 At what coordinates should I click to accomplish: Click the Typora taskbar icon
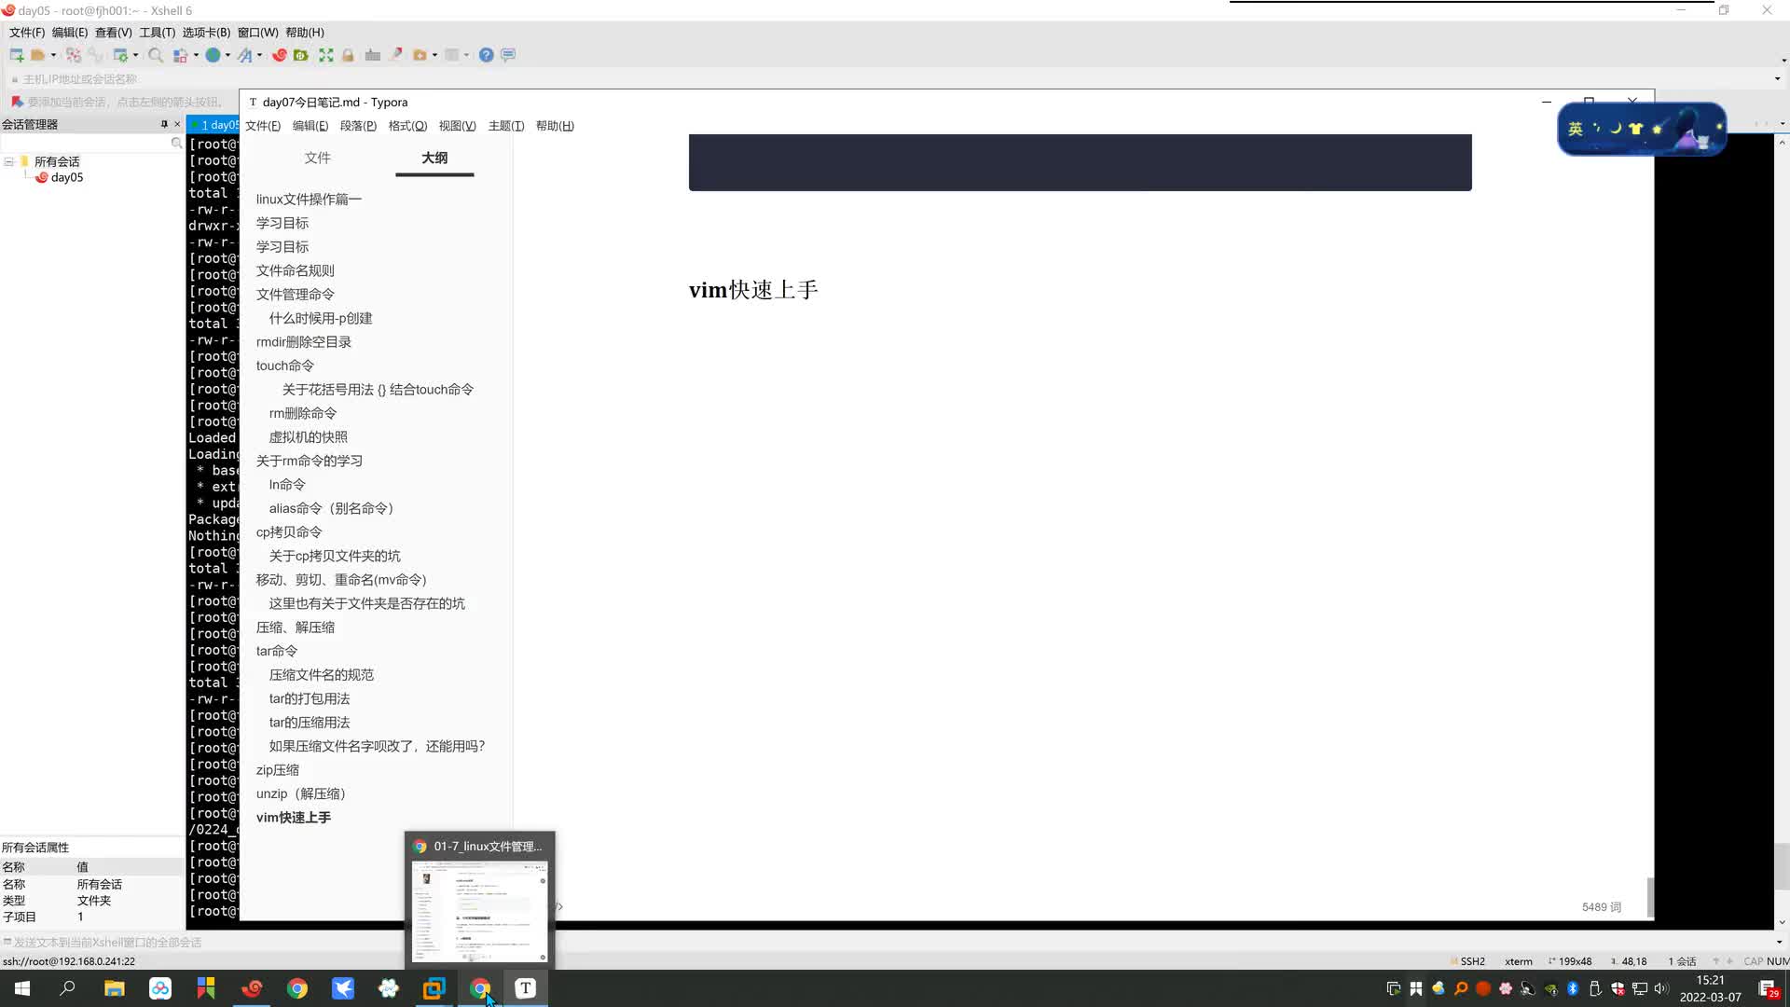[x=526, y=987]
